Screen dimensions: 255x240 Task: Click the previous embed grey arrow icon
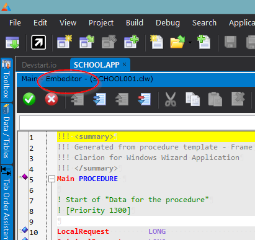pyautogui.click(x=77, y=99)
